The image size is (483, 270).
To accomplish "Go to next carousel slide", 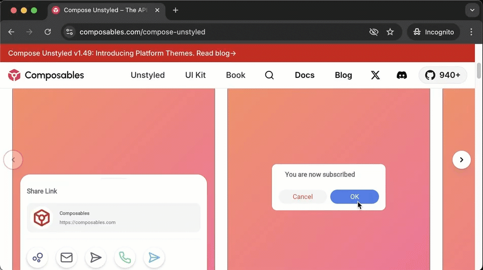I will point(461,160).
